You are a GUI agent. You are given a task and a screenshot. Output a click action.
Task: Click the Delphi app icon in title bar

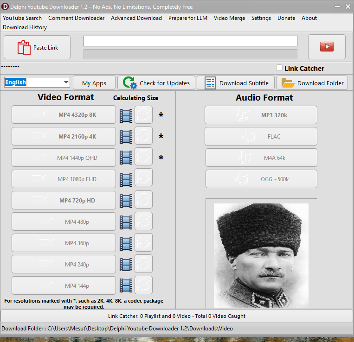click(x=5, y=6)
